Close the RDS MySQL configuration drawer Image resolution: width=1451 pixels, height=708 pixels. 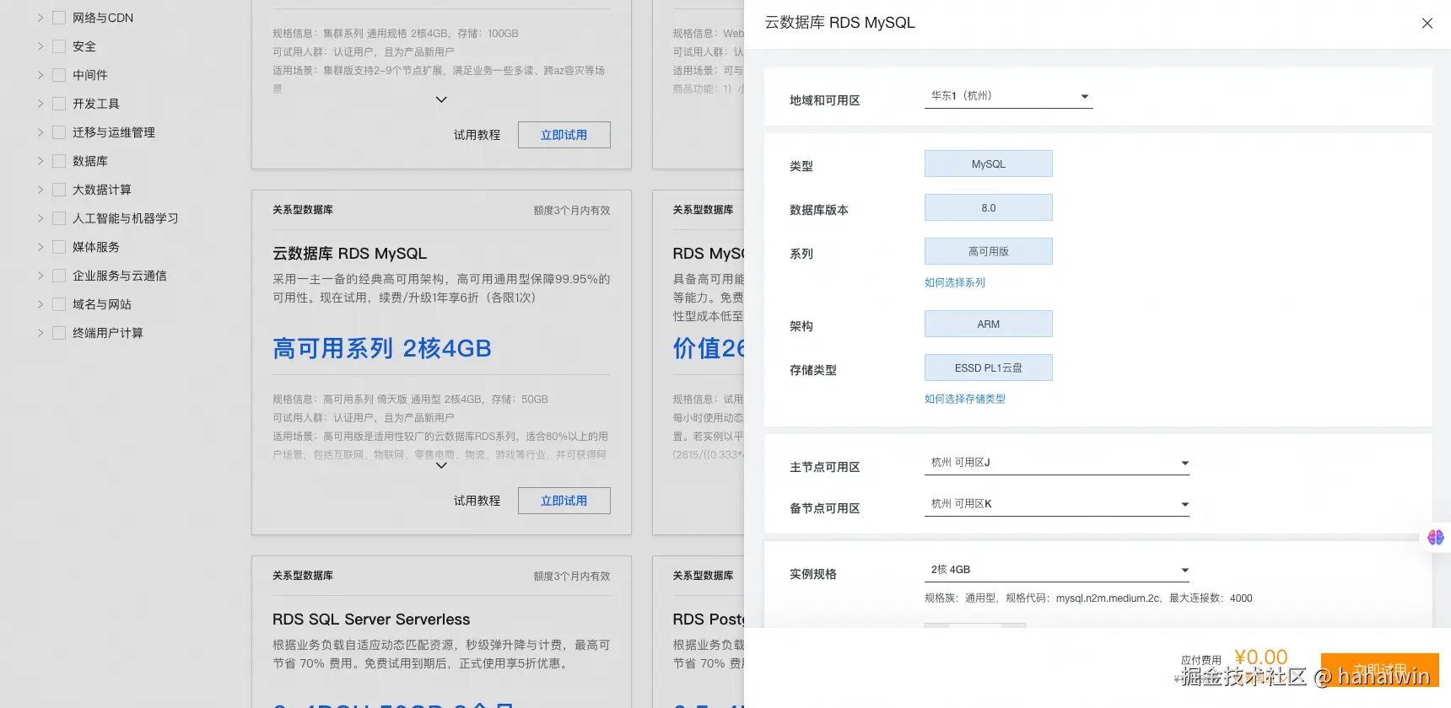pos(1427,24)
